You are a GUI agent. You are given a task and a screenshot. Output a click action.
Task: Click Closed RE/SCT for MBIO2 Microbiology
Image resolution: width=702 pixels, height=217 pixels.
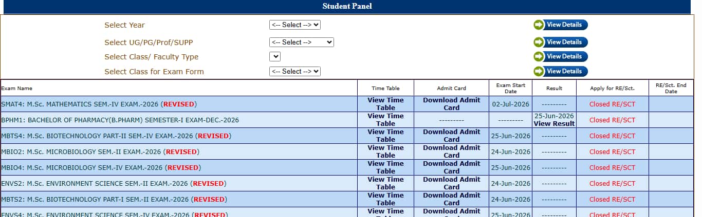click(x=612, y=151)
